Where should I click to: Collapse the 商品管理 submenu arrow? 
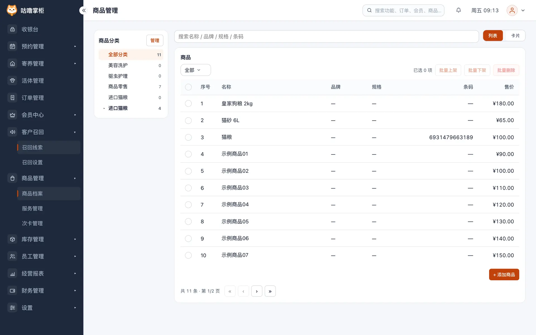tap(75, 178)
